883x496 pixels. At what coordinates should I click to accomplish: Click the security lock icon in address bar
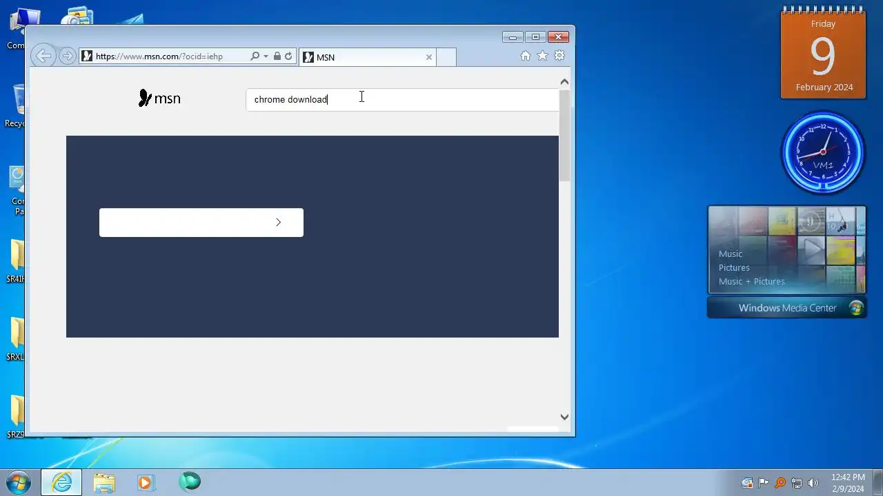[277, 56]
